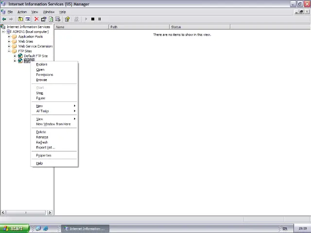Click the Windows start button
This screenshot has height=233, width=311.
pyautogui.click(x=15, y=229)
